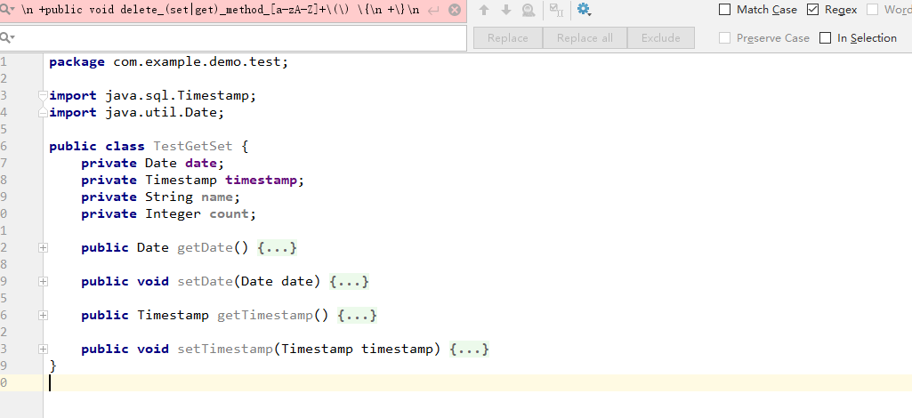
Task: Click java.util.Date import text
Action: 161,112
